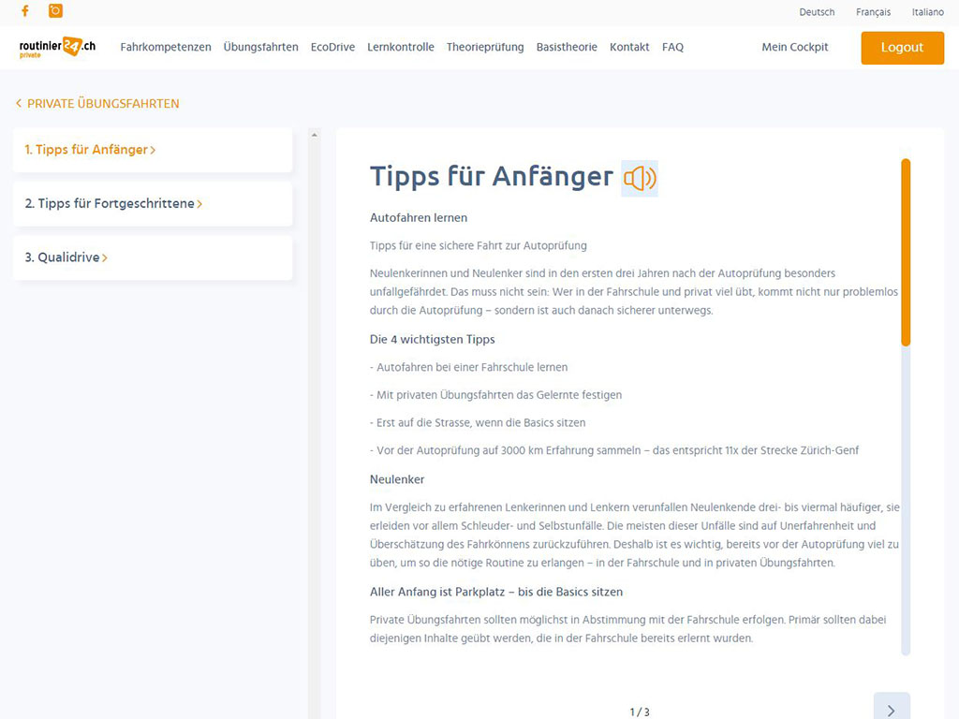Open the Fahrkompetenzen menu

[x=166, y=48]
